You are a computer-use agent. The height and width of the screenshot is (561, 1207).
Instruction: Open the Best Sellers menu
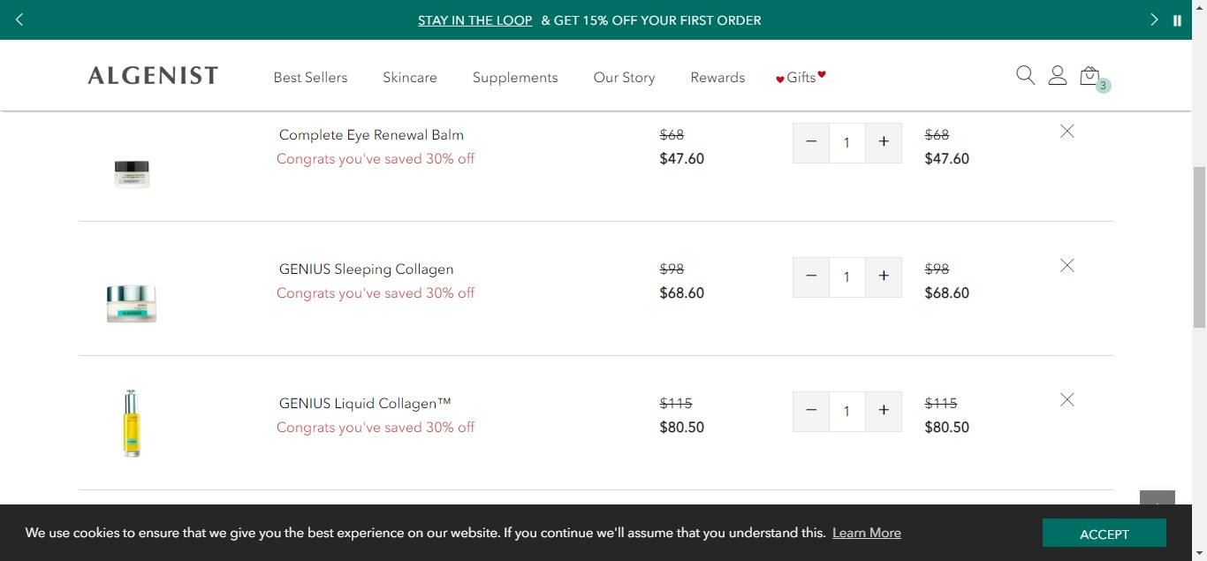[x=310, y=78]
